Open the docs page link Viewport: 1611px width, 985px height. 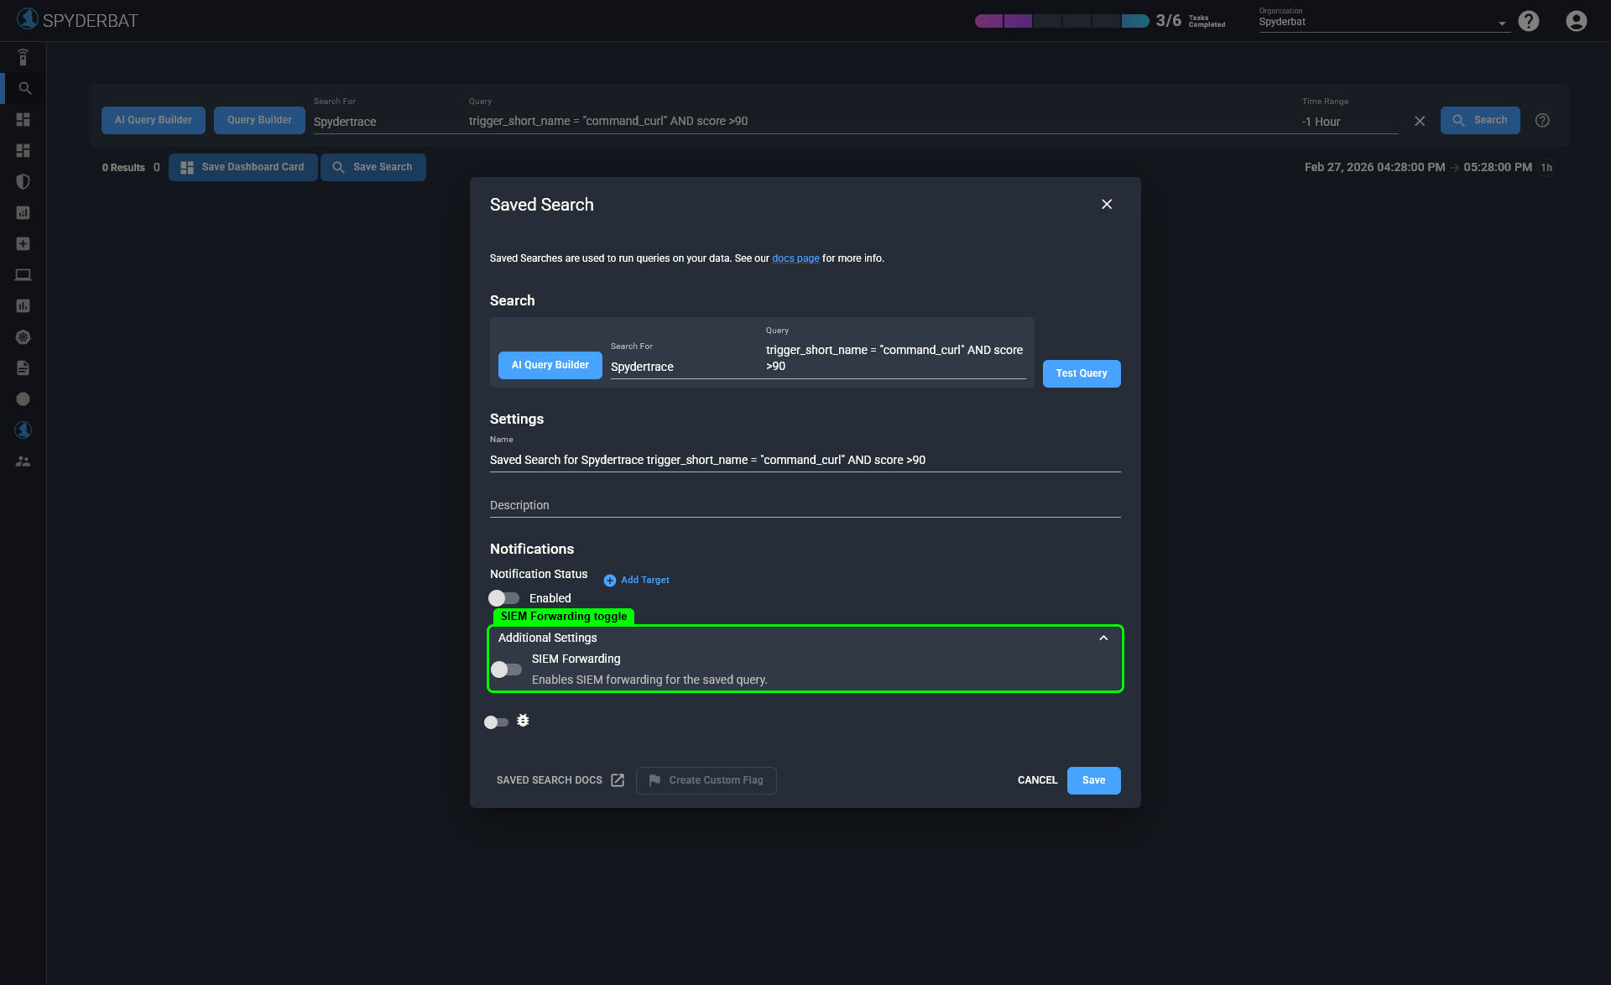pyautogui.click(x=795, y=258)
